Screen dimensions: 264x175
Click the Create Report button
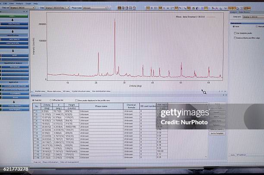[15, 106]
